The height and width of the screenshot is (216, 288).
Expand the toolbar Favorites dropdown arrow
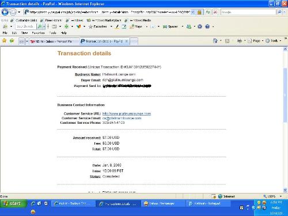point(111,26)
